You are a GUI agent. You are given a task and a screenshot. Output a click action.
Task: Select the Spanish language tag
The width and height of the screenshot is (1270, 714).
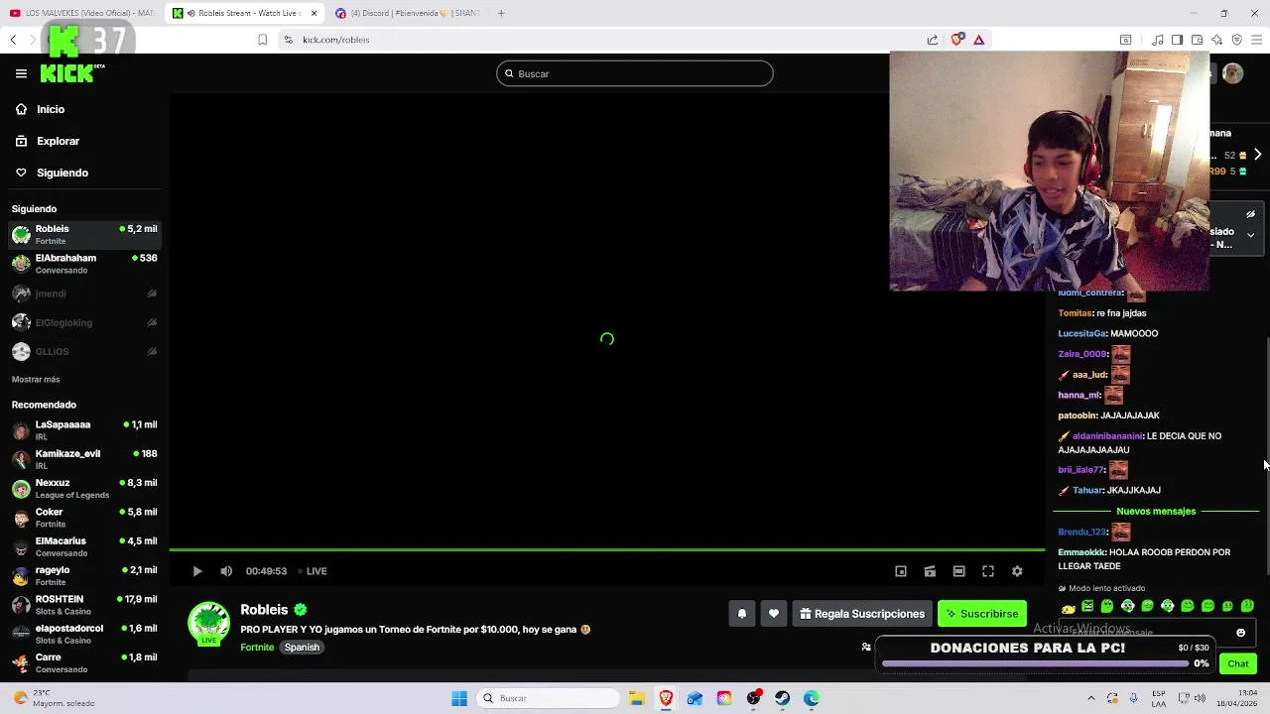[302, 648]
